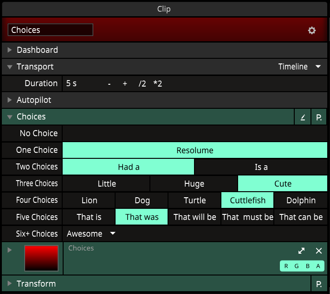Pick Dolphin in Four Choices
330x294 pixels.
(301, 200)
